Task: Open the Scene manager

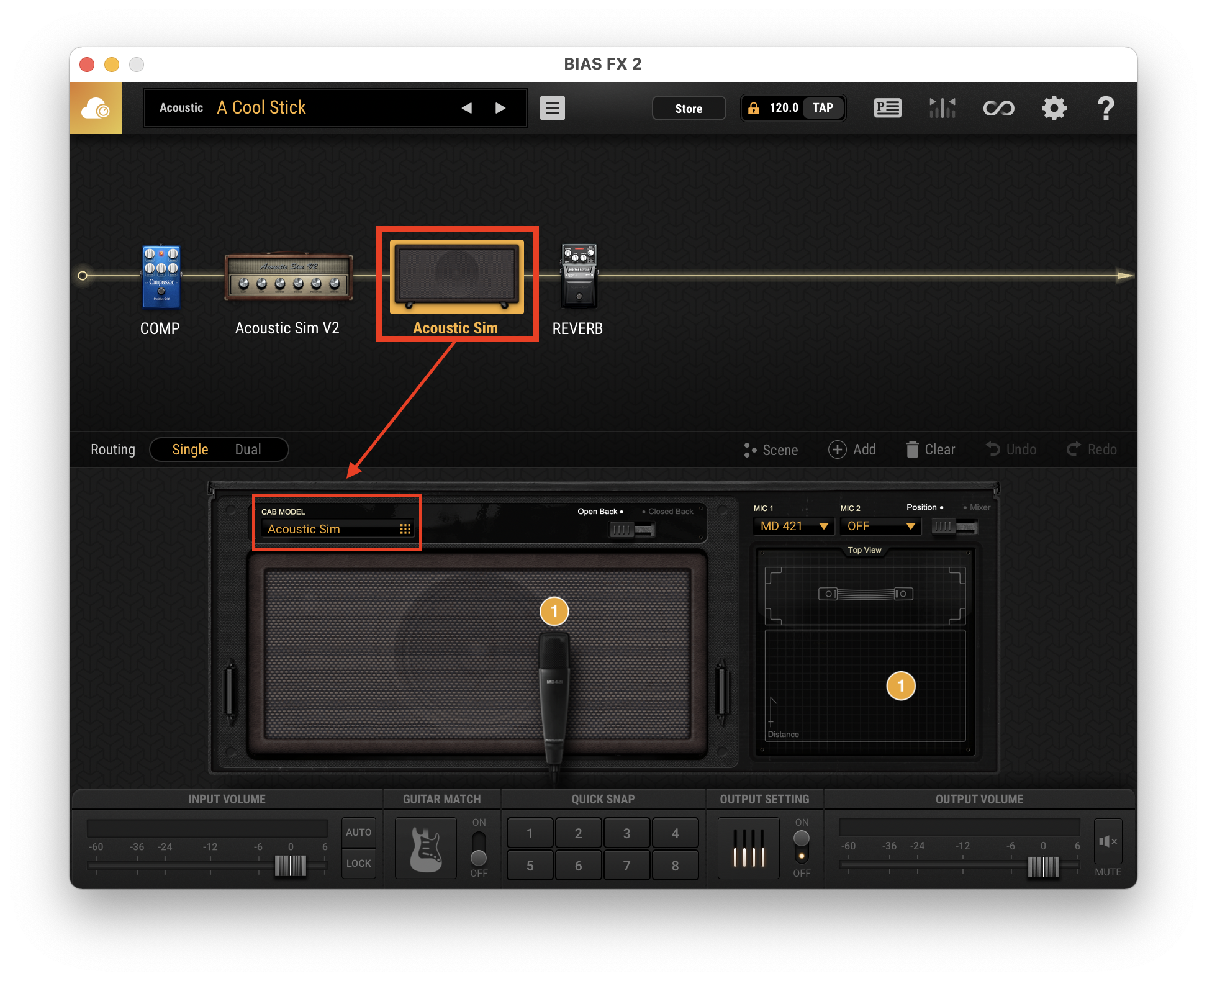Action: (x=771, y=450)
